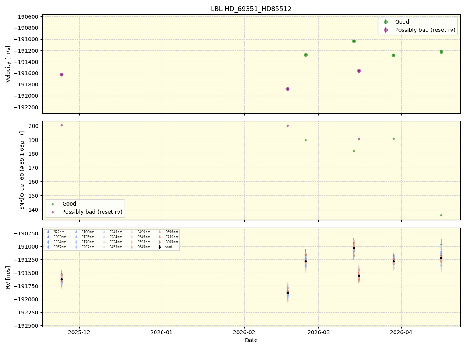Viewport: 466px width, 349px height.
Task: Click the mid-April black vrad point
Action: (441, 258)
